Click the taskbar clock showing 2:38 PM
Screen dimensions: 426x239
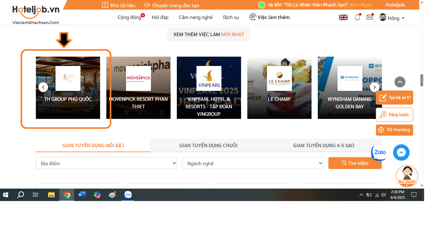(x=397, y=195)
